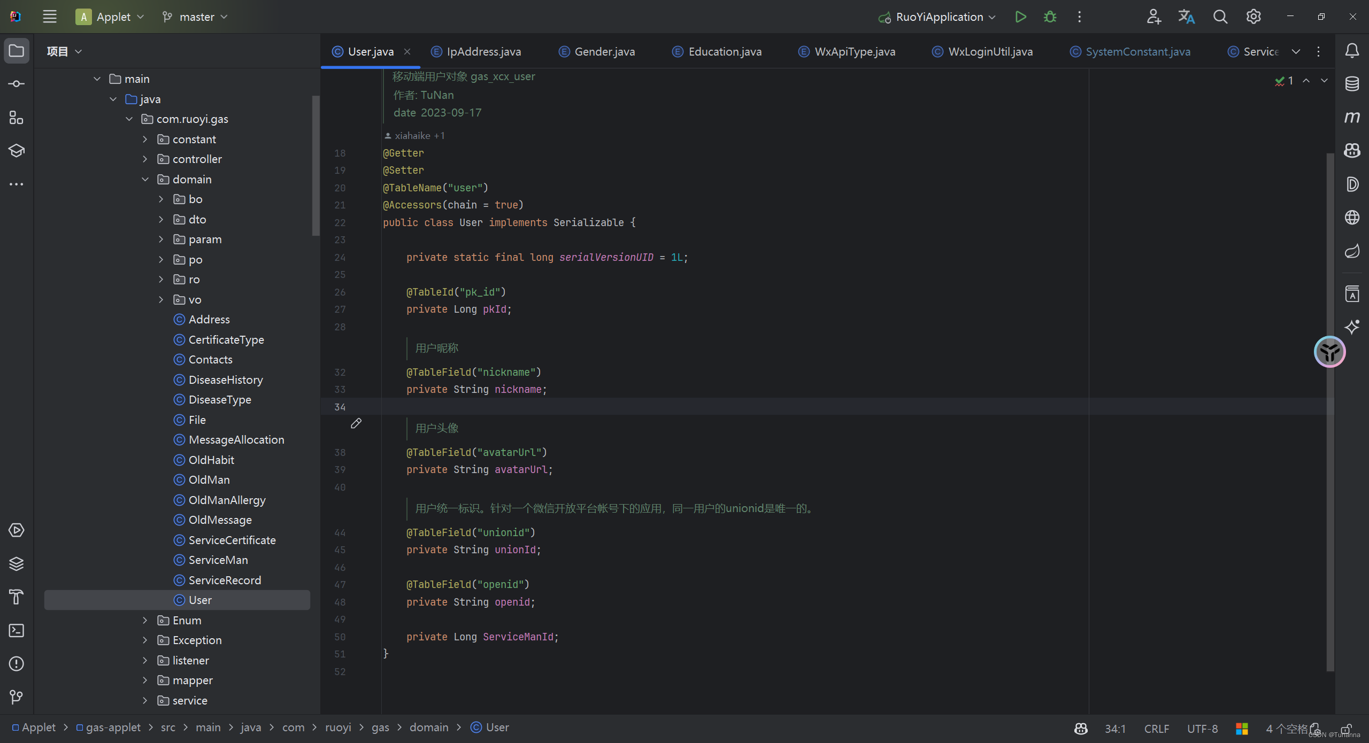Image resolution: width=1369 pixels, height=743 pixels.
Task: Toggle the Project tool window folder icon
Action: coord(17,51)
